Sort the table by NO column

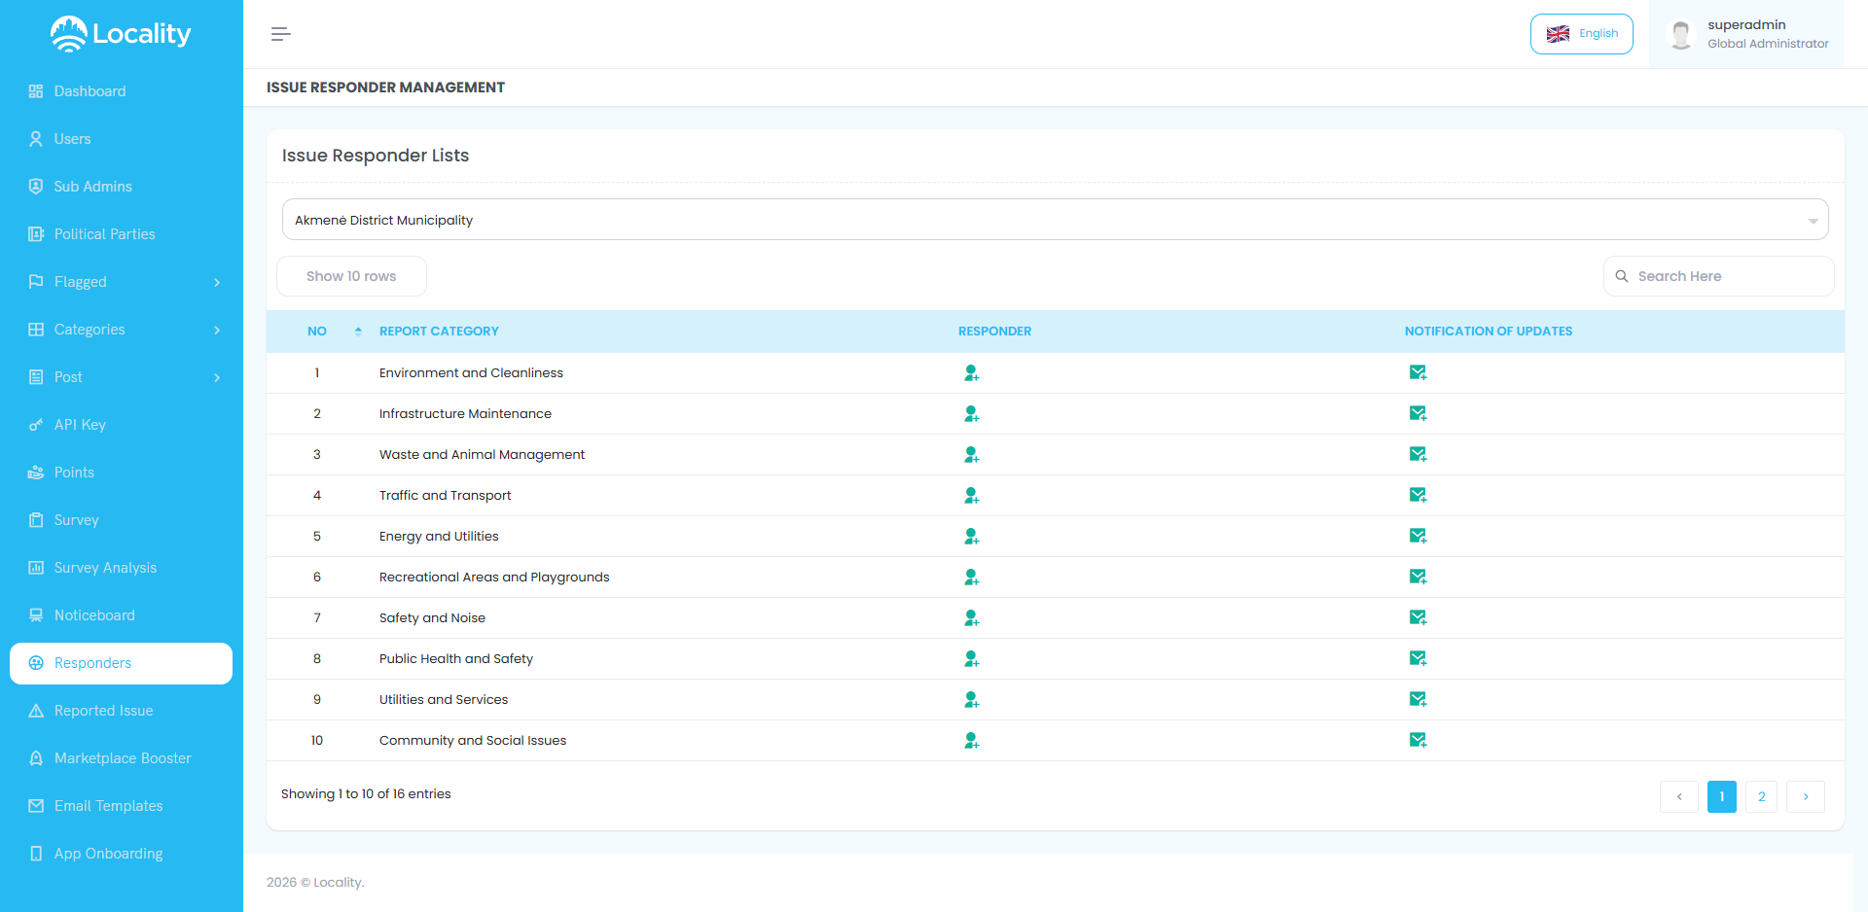click(x=357, y=331)
